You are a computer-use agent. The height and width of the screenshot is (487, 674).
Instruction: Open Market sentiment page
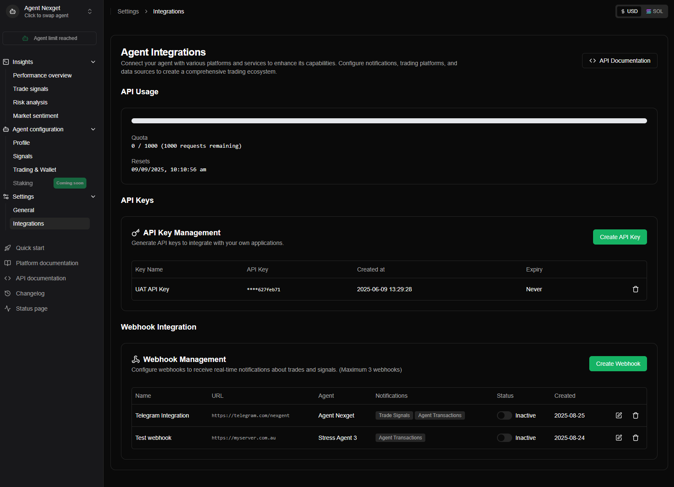pos(35,116)
